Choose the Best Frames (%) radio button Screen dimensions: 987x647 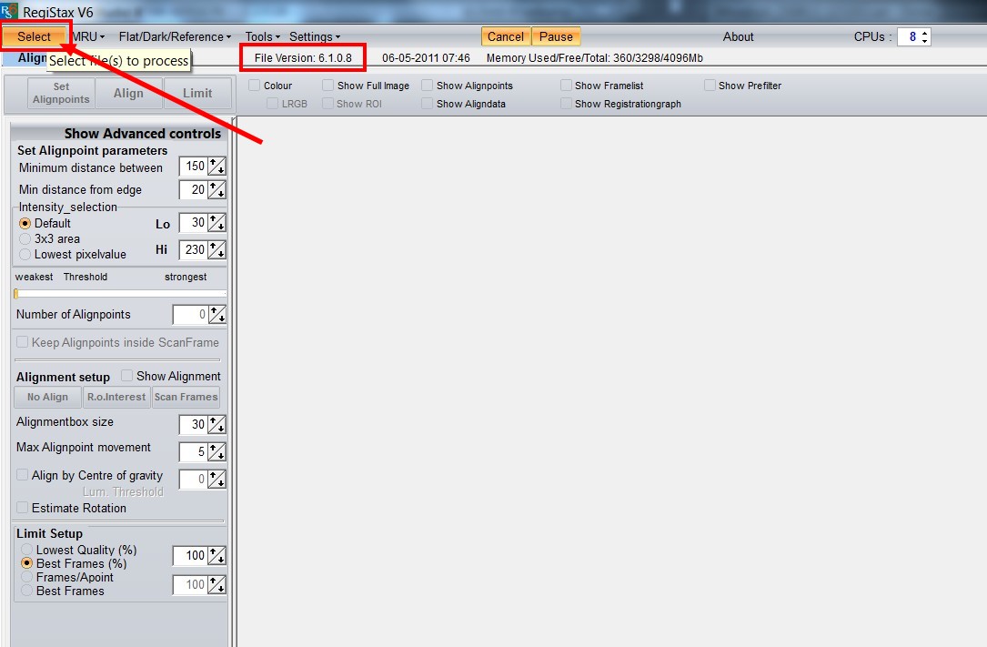[26, 563]
